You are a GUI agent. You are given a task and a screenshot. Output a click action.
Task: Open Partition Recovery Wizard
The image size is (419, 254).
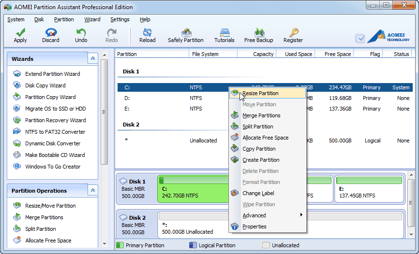(x=50, y=120)
